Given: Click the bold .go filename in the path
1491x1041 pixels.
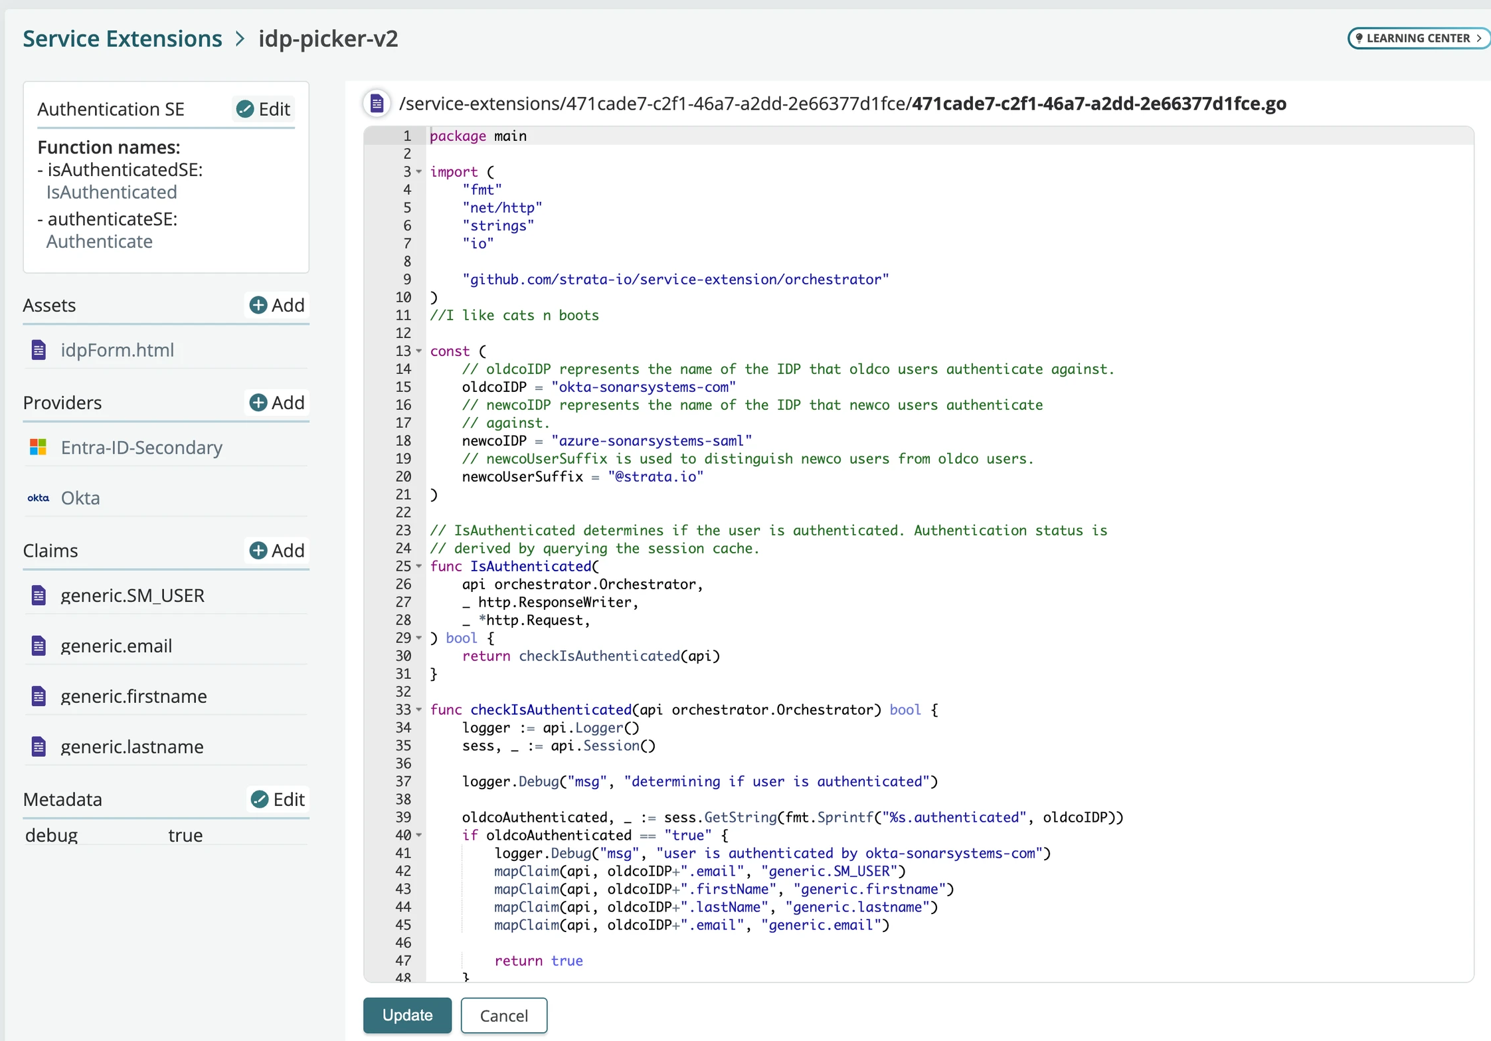Looking at the screenshot, I should pos(1098,104).
